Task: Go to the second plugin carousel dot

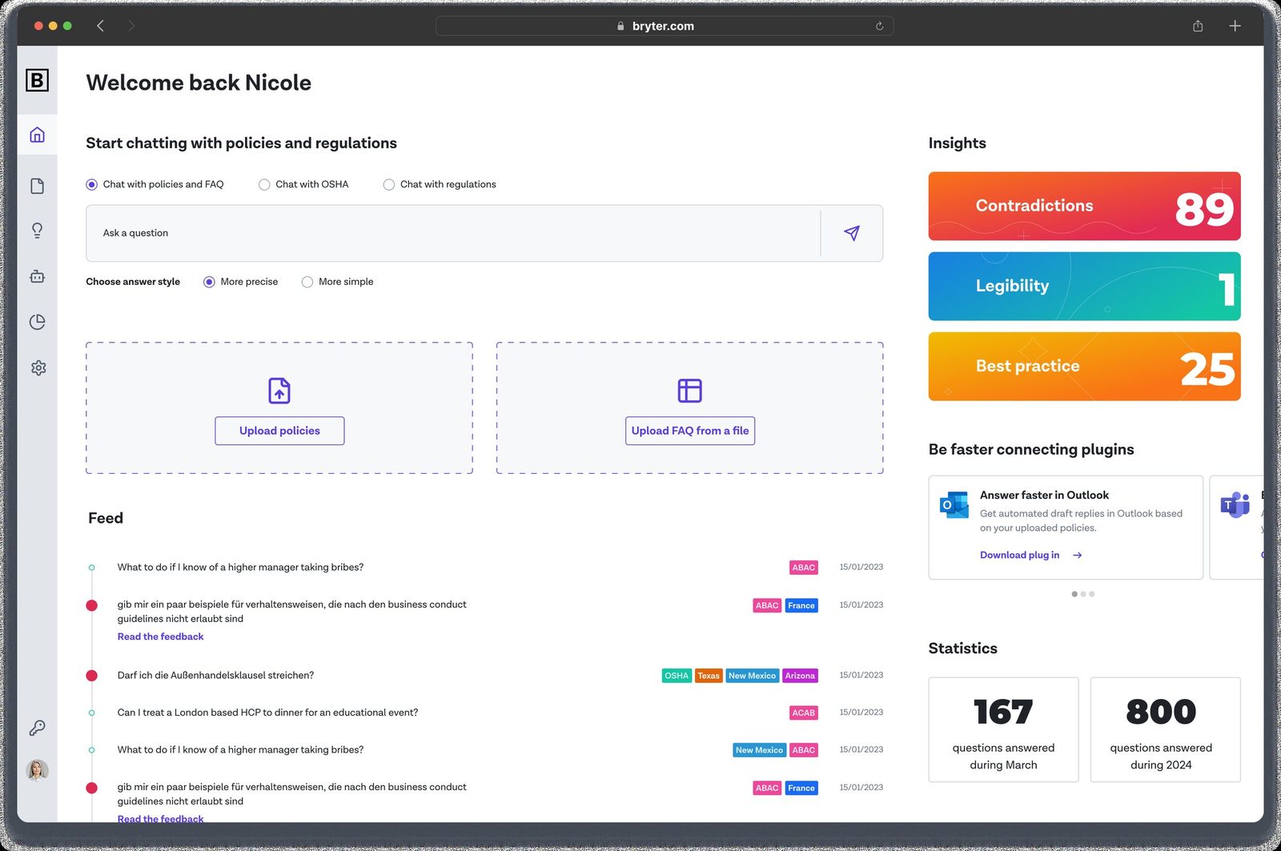Action: coord(1083,594)
